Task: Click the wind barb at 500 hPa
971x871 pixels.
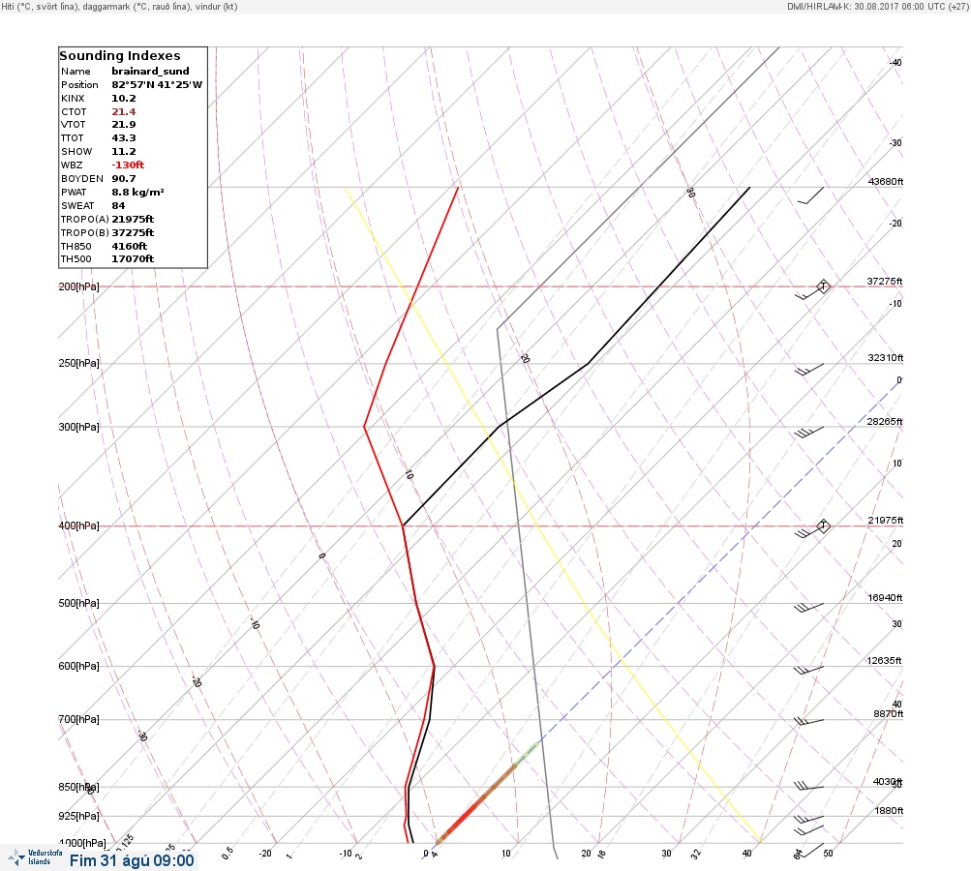Action: pyautogui.click(x=808, y=608)
